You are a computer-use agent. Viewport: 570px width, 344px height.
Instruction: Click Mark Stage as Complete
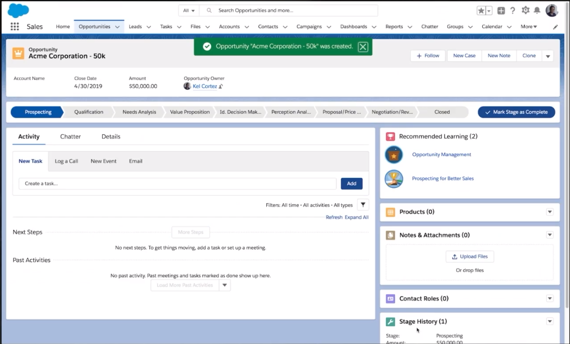[x=516, y=112]
